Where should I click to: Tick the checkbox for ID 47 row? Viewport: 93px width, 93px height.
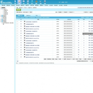coord(17,40)
